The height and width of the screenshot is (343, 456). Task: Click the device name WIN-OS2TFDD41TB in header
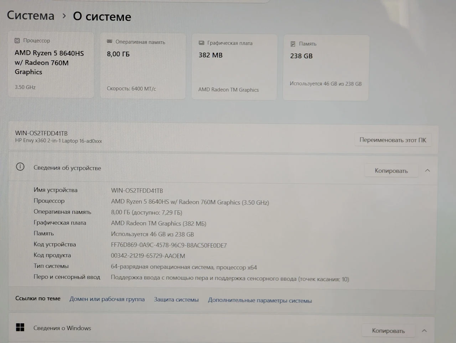(41, 133)
